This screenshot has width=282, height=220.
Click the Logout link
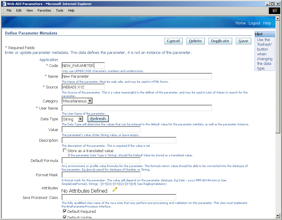click(254, 23)
